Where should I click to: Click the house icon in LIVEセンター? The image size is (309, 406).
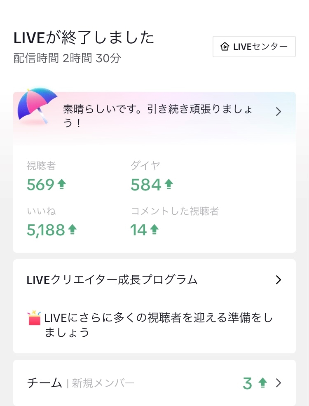[225, 47]
